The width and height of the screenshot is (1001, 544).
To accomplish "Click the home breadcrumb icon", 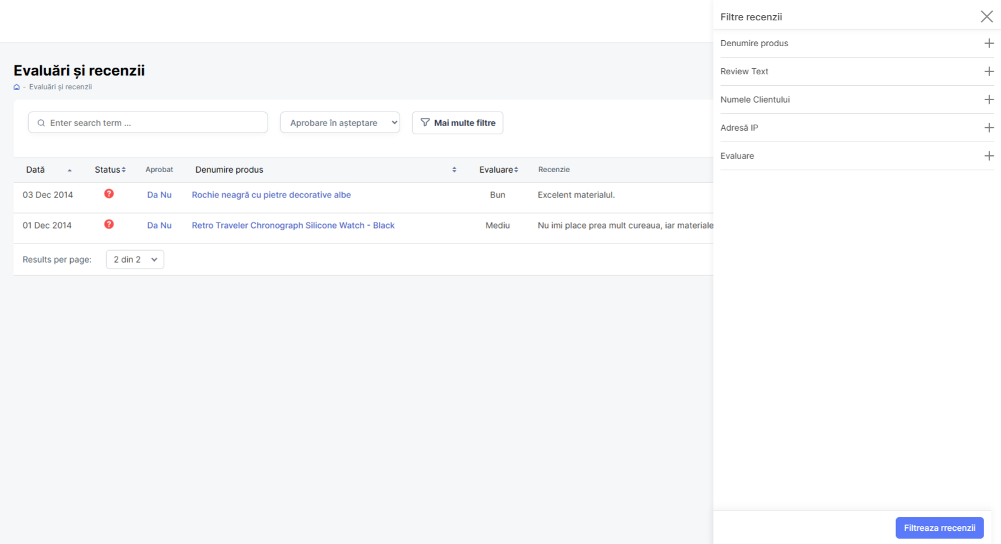I will [x=17, y=87].
